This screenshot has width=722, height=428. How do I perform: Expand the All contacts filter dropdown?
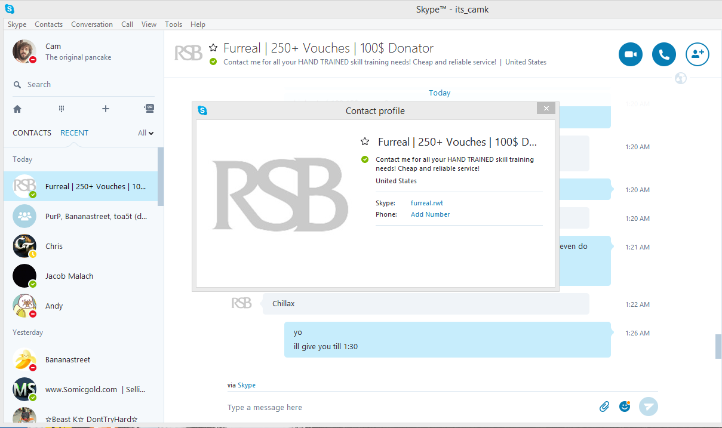point(146,133)
